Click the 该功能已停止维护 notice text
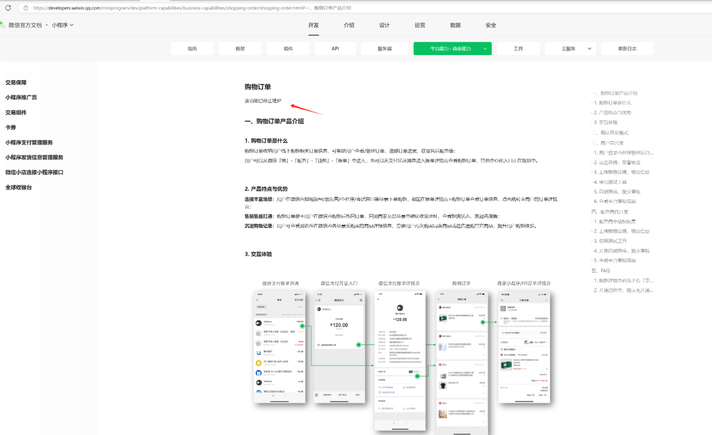 pyautogui.click(x=263, y=101)
